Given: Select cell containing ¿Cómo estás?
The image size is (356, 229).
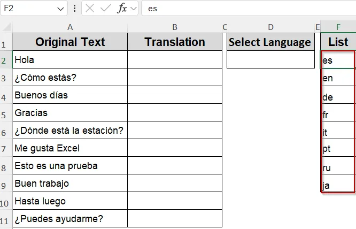Looking at the screenshot, I should coord(70,77).
